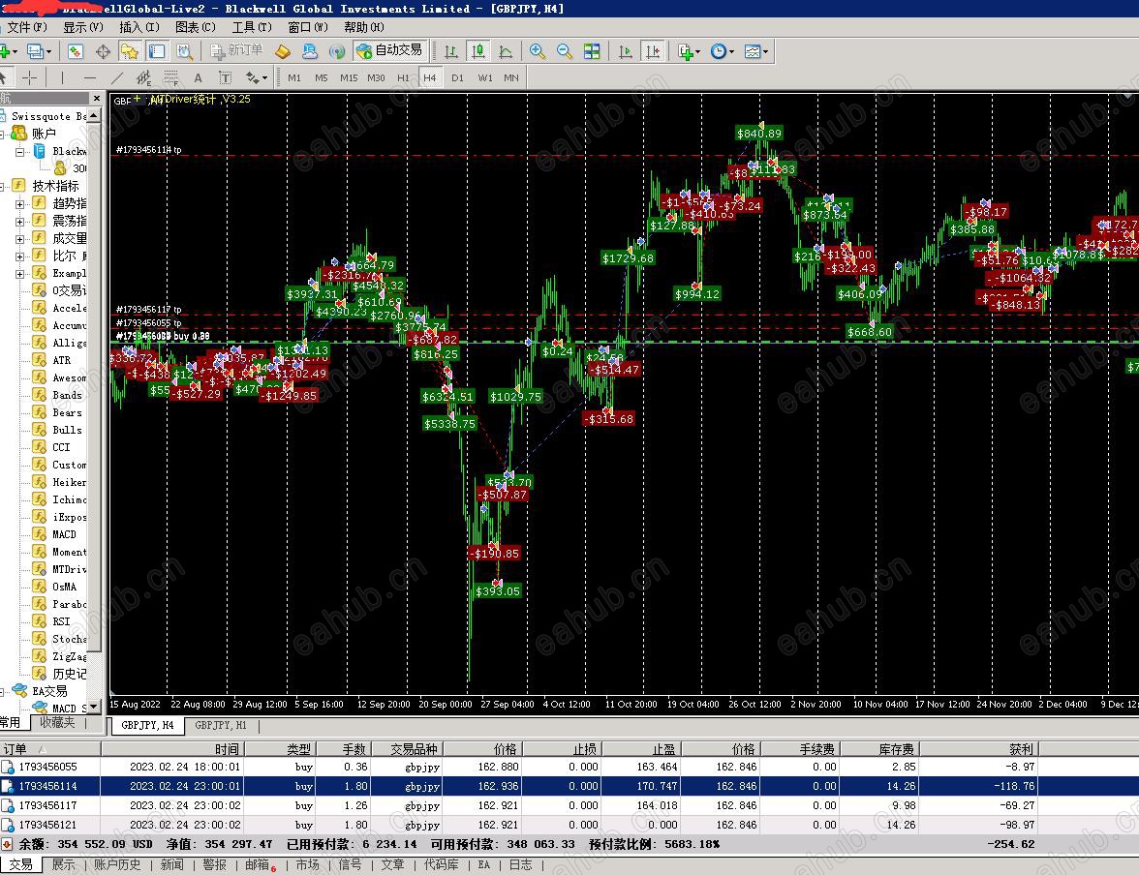Switch timeframe to MN

pos(511,77)
